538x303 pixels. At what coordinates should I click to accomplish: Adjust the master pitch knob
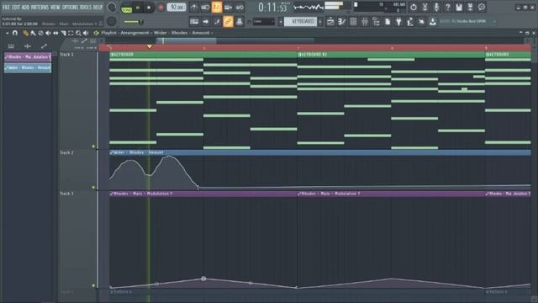[x=112, y=22]
